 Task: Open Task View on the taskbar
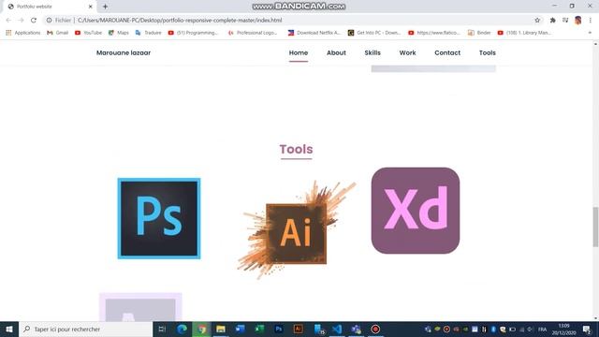(162, 329)
